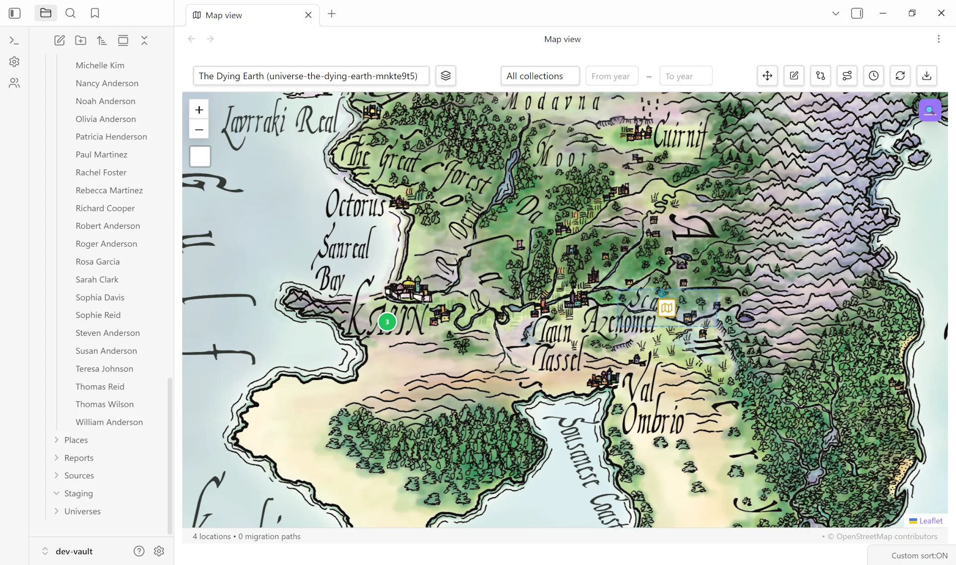Open Richard Cooper note
Viewport: 956px width, 565px height.
point(105,208)
